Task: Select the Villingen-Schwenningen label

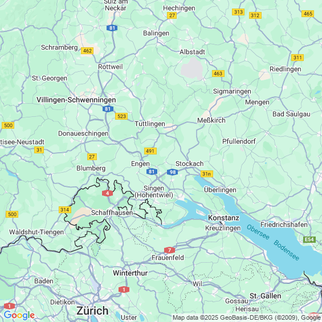Action: pos(76,100)
